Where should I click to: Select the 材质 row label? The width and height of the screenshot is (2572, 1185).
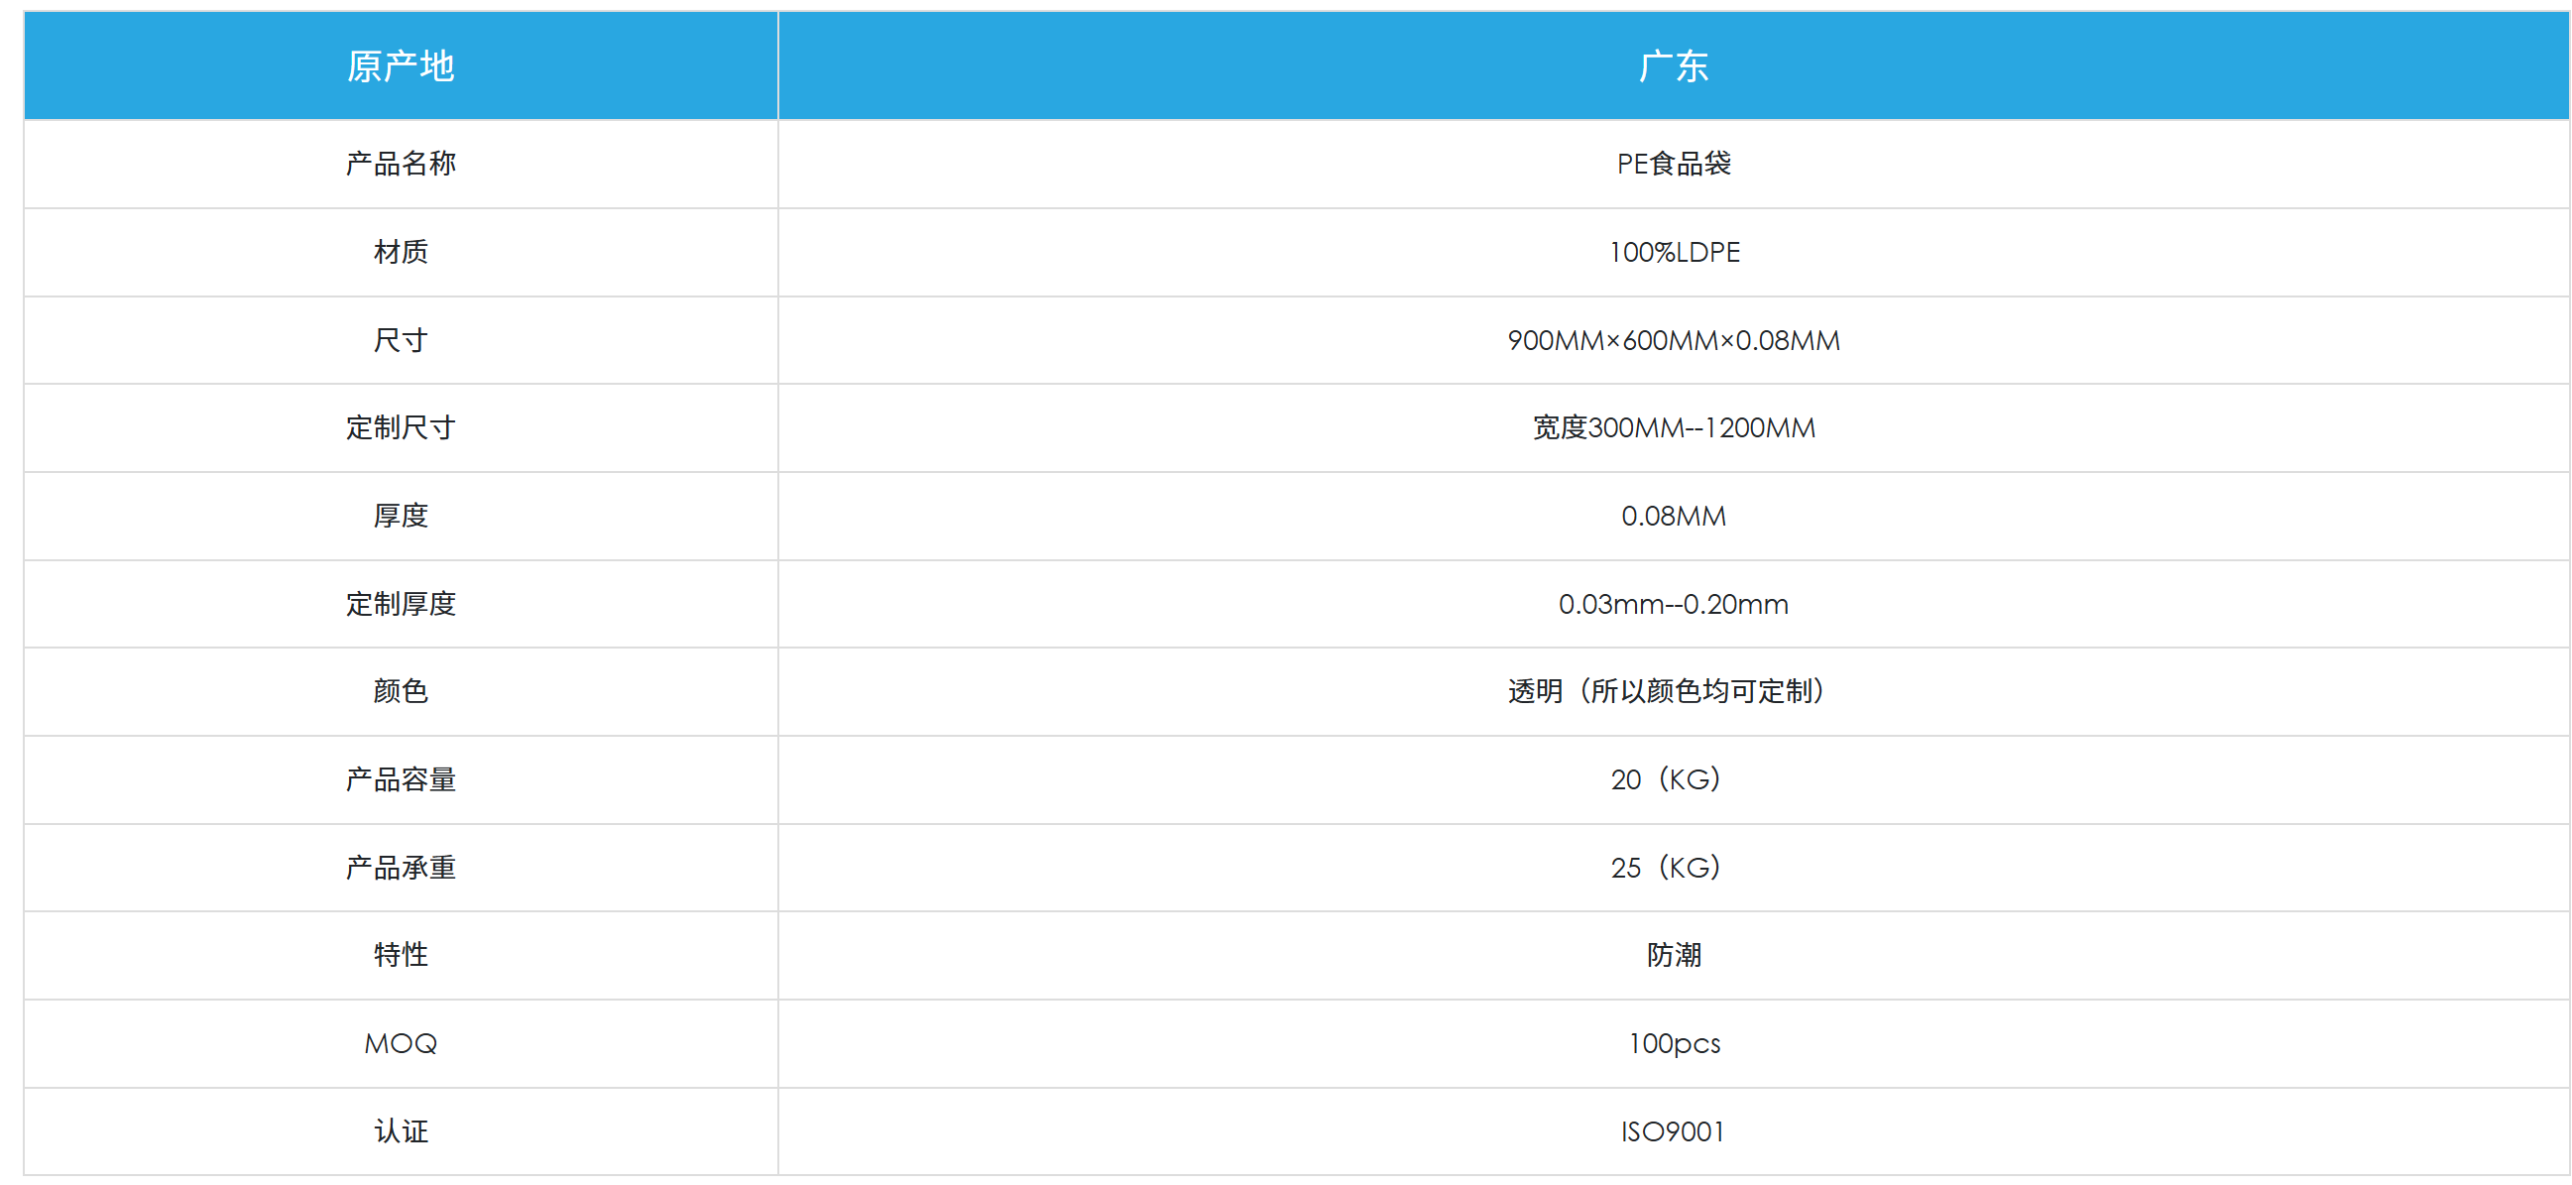pyautogui.click(x=401, y=252)
